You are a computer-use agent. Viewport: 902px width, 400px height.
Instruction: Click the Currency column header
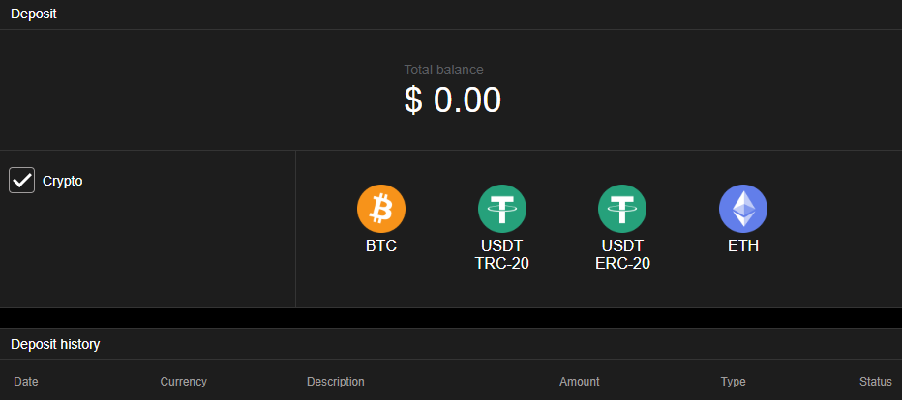(x=184, y=382)
